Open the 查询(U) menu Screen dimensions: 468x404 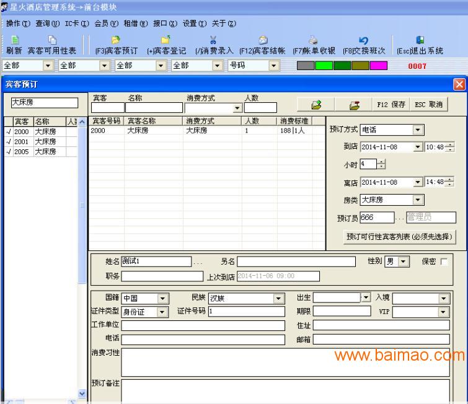pos(48,24)
